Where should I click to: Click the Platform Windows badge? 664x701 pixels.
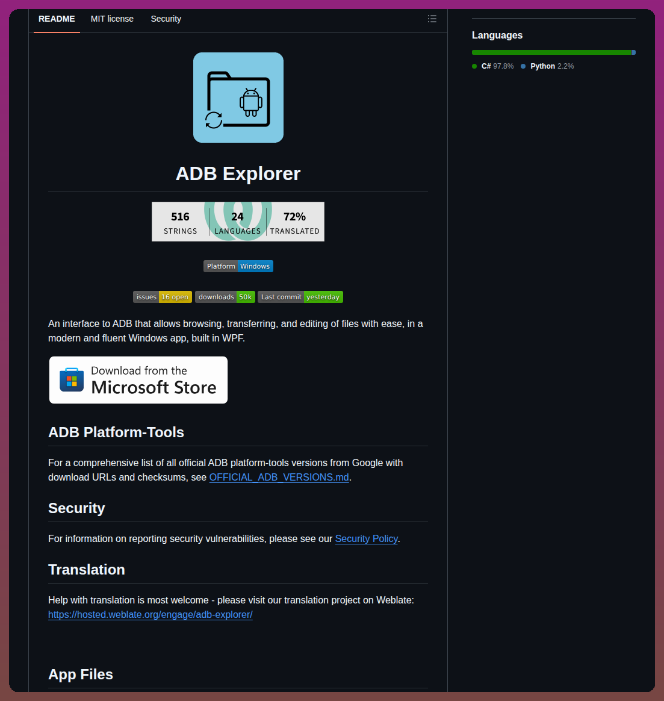238,266
